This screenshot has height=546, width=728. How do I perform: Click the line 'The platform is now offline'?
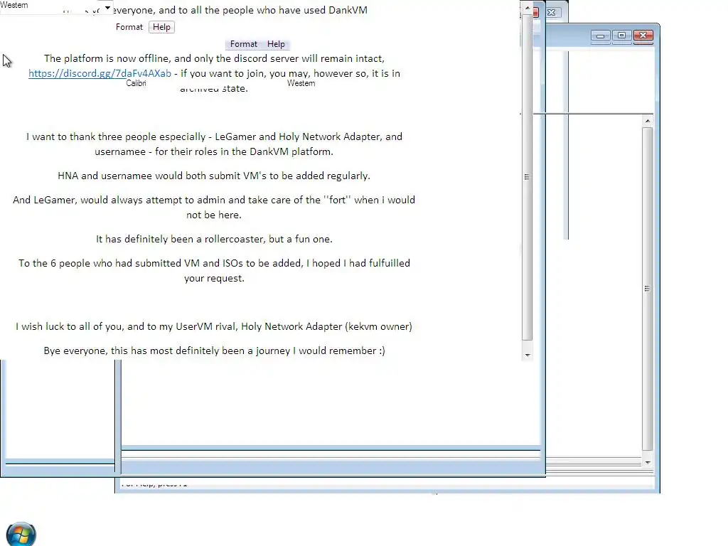[x=214, y=58]
